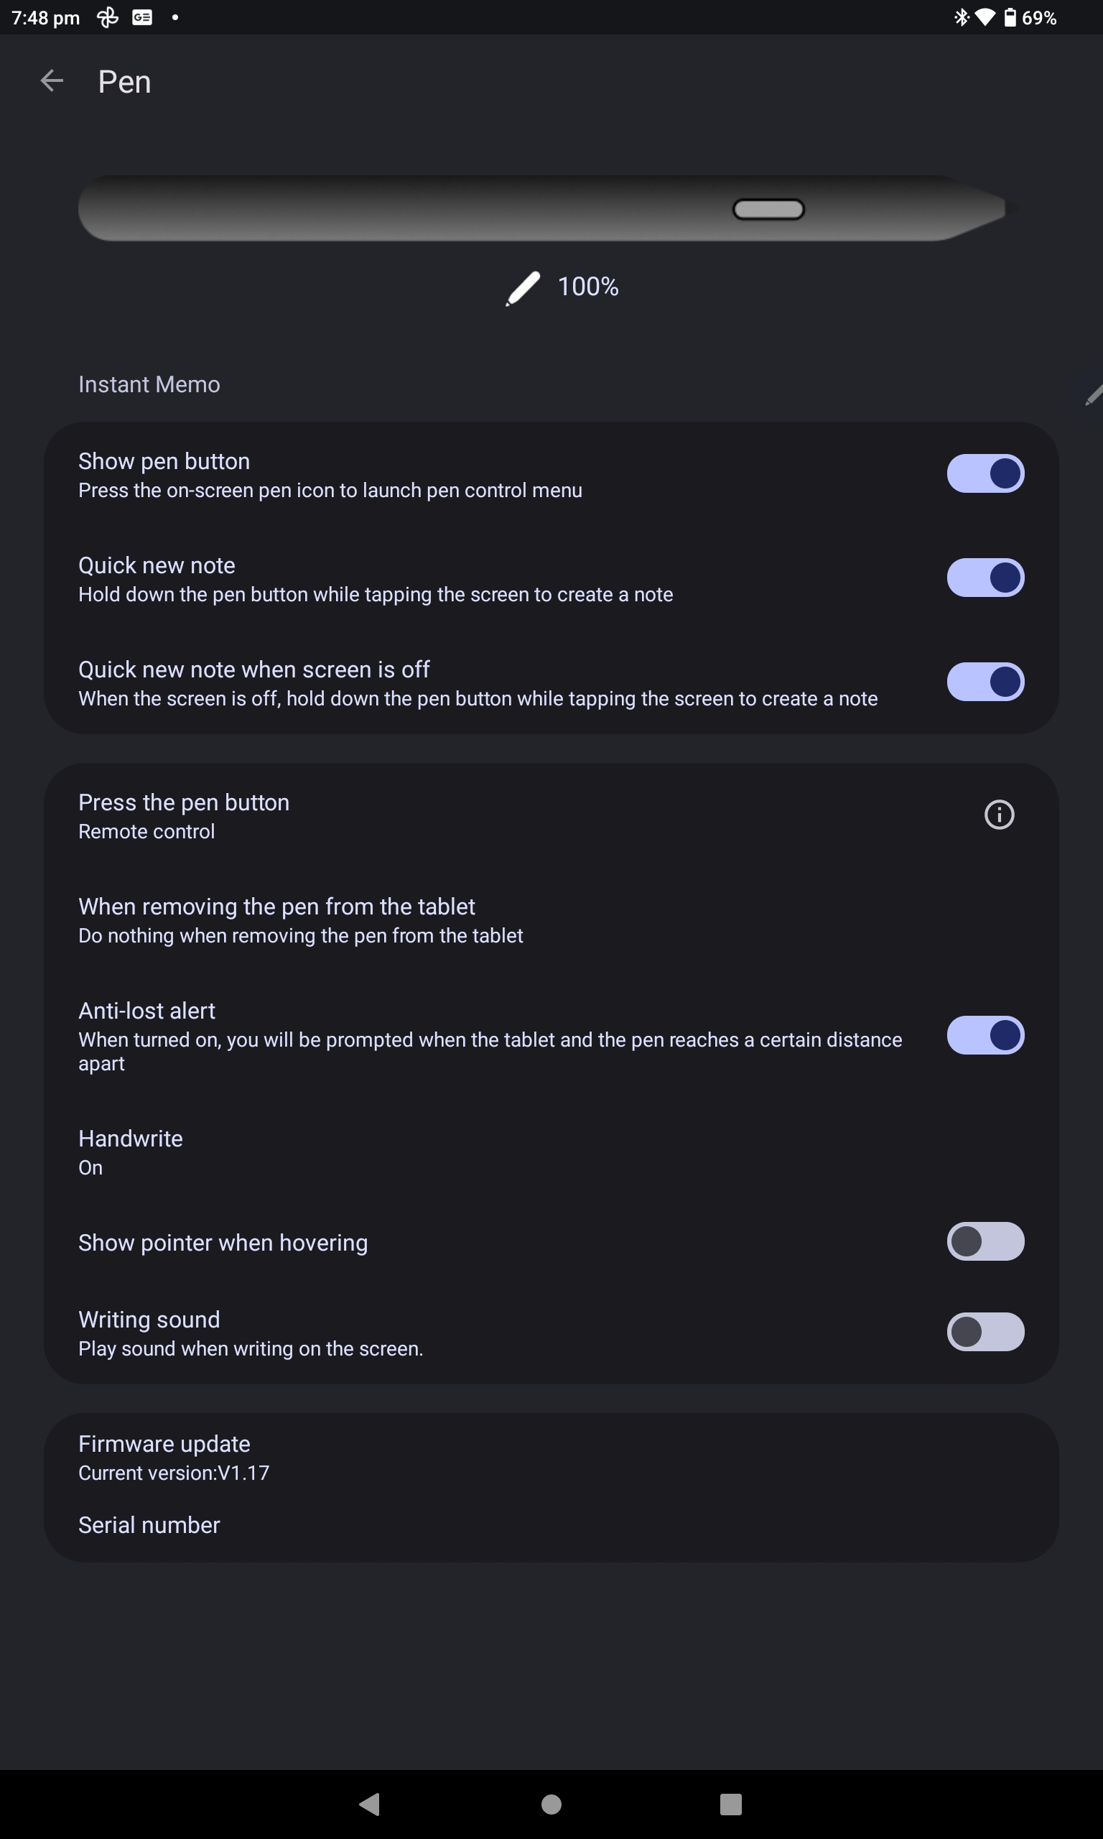Disable the Show pen button toggle
The width and height of the screenshot is (1103, 1839).
pos(985,473)
